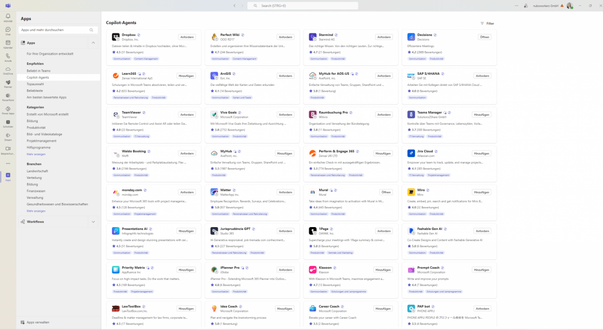
Task: Expand the Workflows section chevron
Action: point(93,222)
